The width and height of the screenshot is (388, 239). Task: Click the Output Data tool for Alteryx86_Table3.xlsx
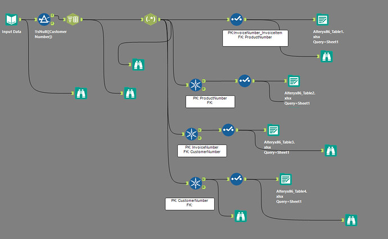click(273, 130)
